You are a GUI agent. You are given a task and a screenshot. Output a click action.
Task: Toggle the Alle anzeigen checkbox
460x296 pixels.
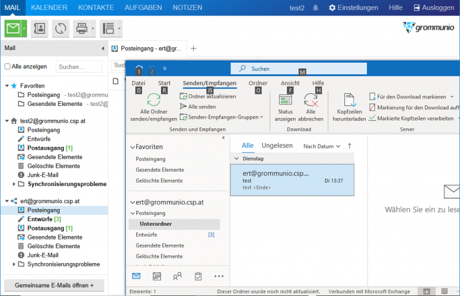coord(7,66)
